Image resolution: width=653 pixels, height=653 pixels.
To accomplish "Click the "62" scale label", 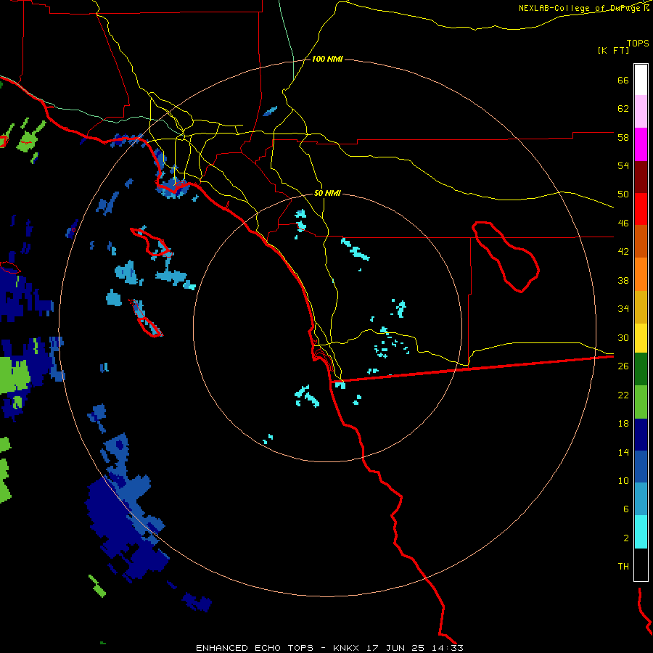I will pos(623,109).
